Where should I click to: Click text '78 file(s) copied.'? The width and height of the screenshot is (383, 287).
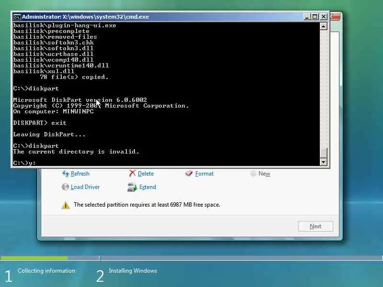pyautogui.click(x=74, y=77)
